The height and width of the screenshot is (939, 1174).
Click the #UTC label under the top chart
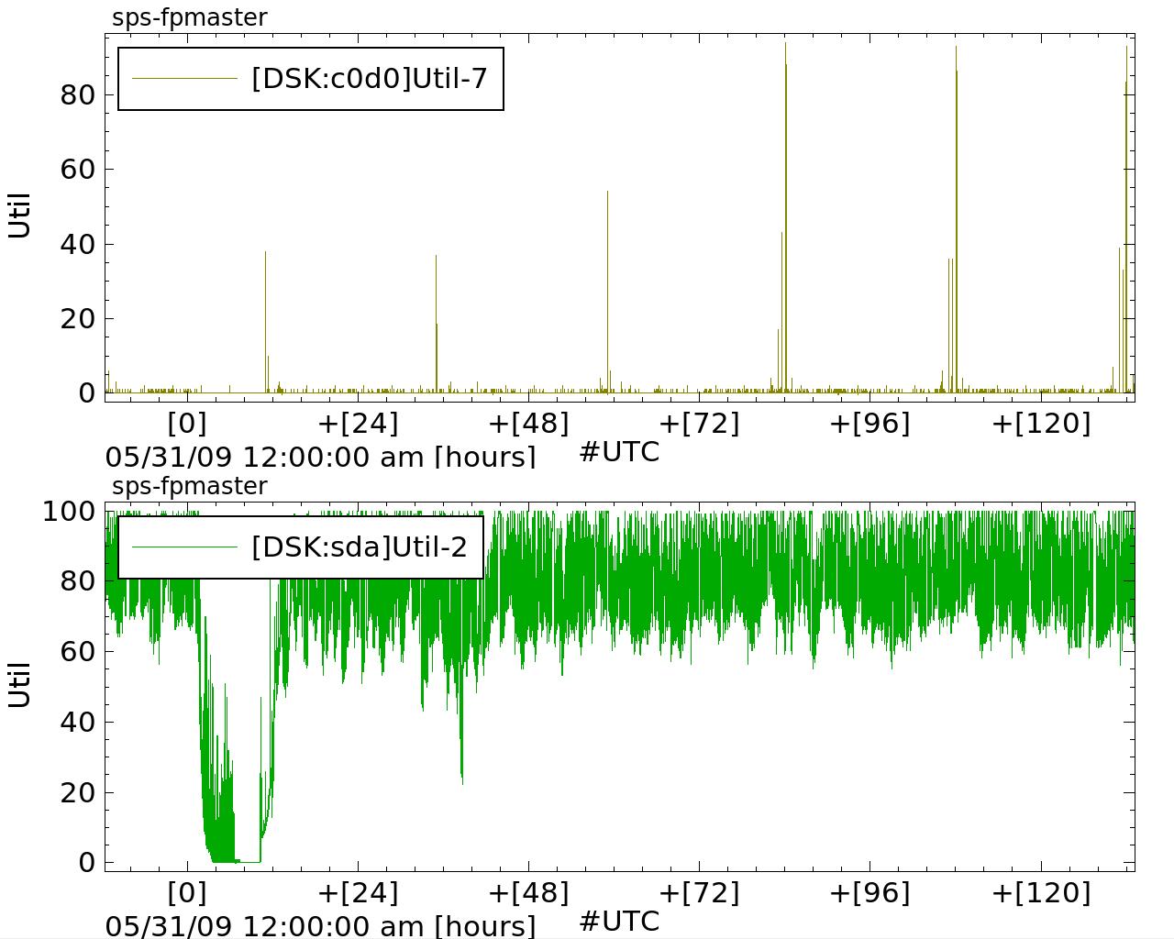tap(619, 451)
